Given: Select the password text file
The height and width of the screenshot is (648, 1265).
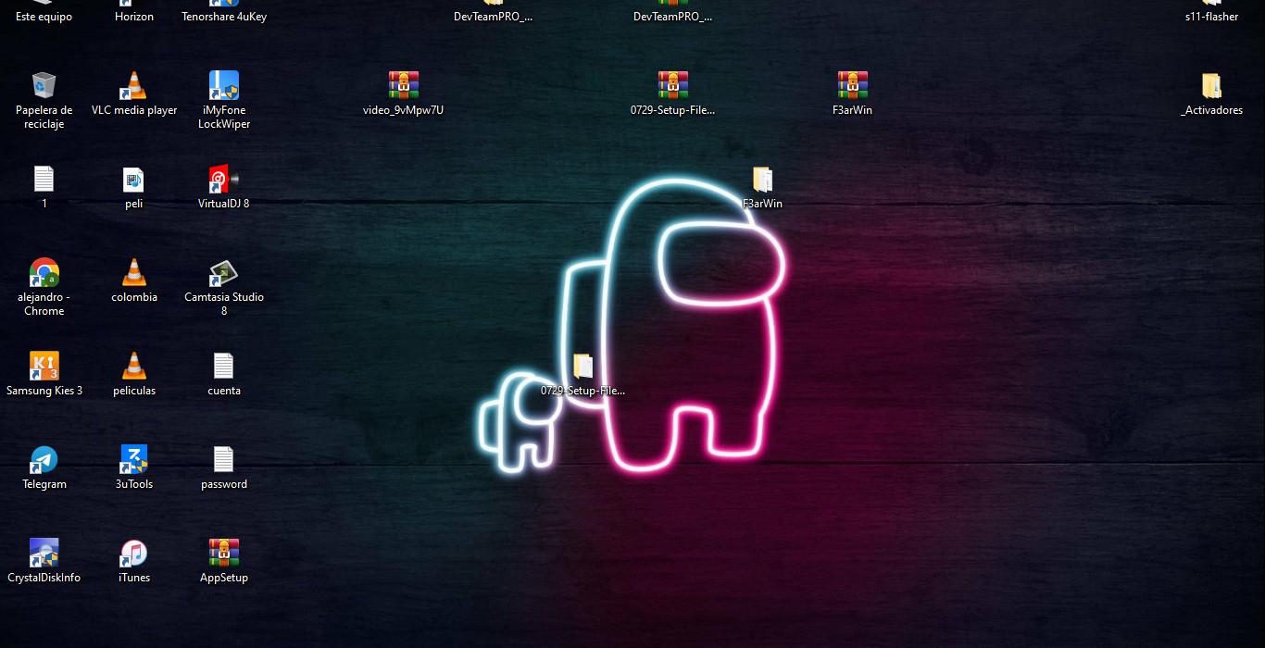Looking at the screenshot, I should [x=223, y=460].
